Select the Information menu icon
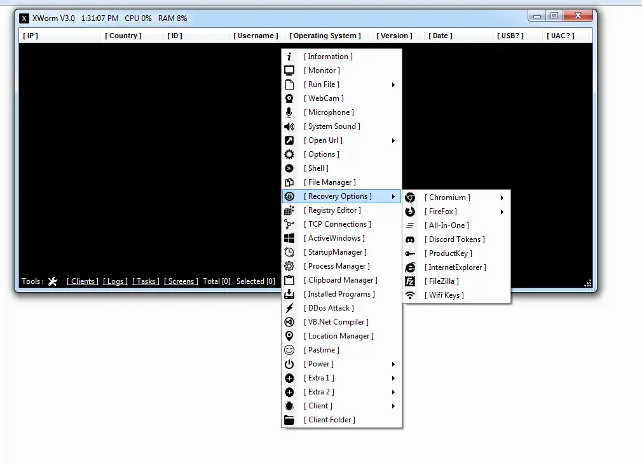 289,57
